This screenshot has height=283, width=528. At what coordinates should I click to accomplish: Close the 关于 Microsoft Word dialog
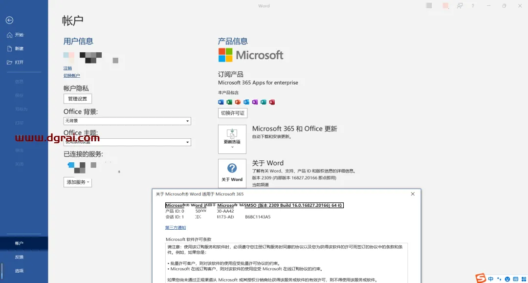coord(413,194)
